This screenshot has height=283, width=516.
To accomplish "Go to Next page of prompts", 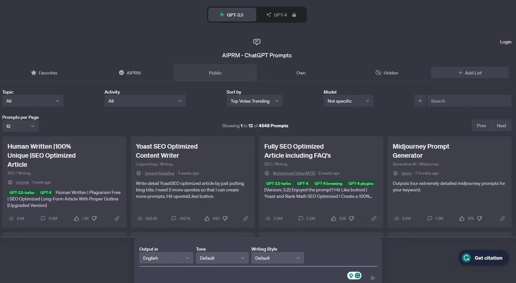I will coord(501,126).
